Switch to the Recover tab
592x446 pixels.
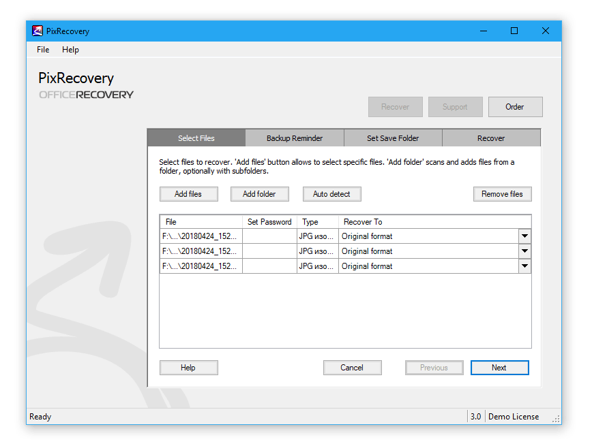[x=491, y=138]
